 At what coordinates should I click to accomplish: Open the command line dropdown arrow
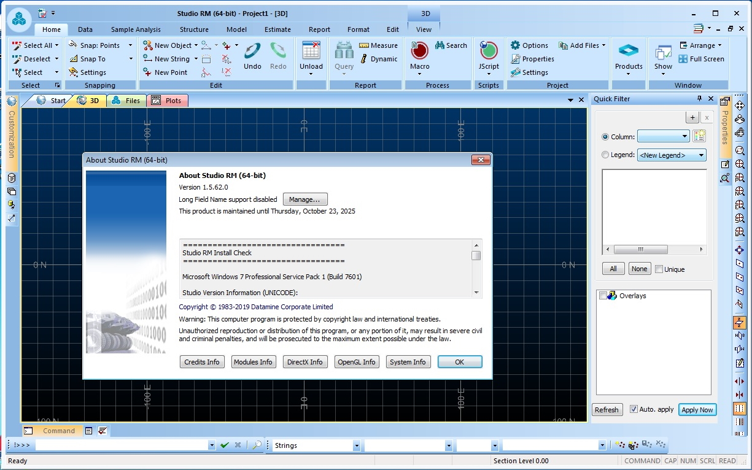[212, 445]
